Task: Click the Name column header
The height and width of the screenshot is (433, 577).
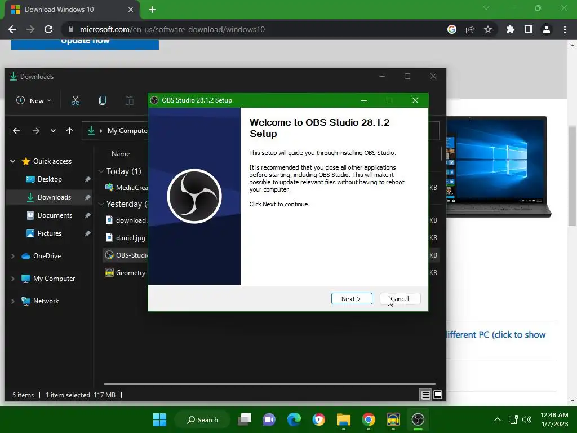Action: click(121, 154)
